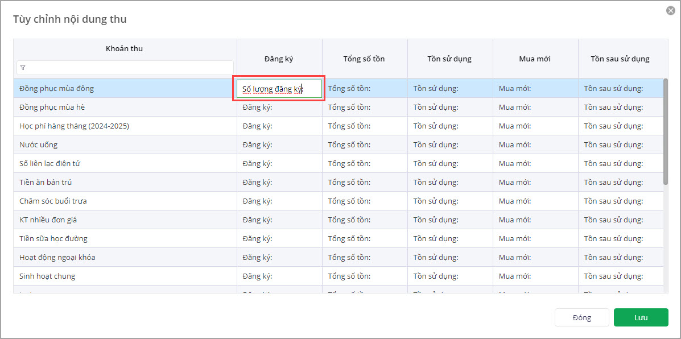Select Sổ liên lạc điện tử row
This screenshot has height=339, width=681.
49,164
